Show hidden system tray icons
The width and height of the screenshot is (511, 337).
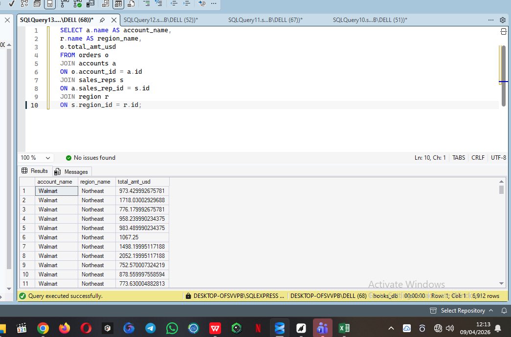(x=391, y=328)
